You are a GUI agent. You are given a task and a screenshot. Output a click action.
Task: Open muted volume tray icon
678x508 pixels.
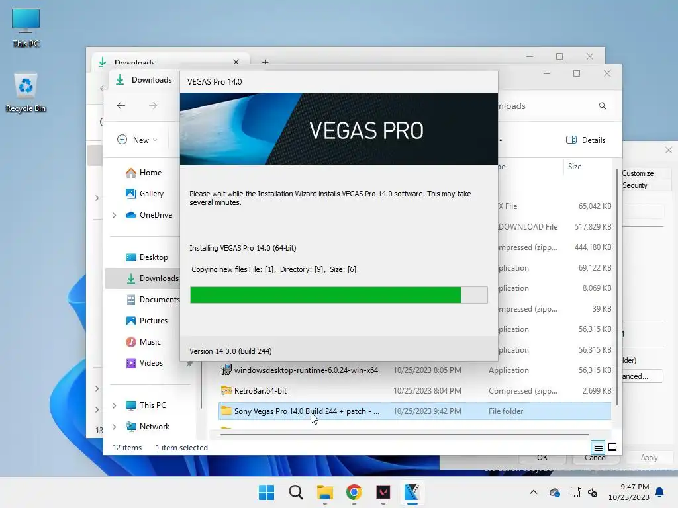(593, 492)
